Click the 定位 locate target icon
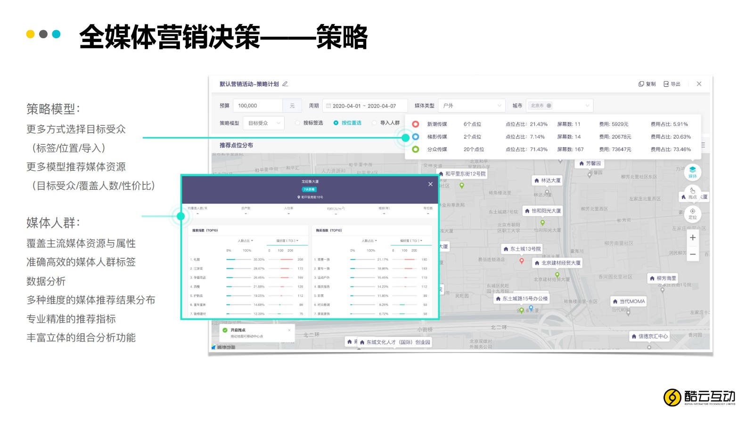 coord(692,213)
